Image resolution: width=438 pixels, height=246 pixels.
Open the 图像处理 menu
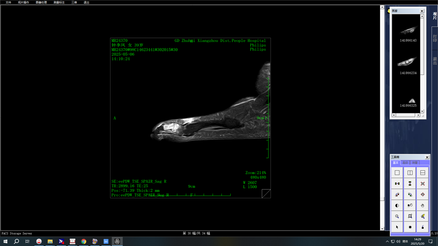coord(41,3)
